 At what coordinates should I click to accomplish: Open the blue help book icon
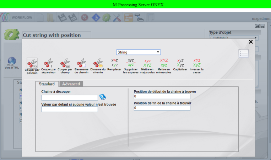103,97
